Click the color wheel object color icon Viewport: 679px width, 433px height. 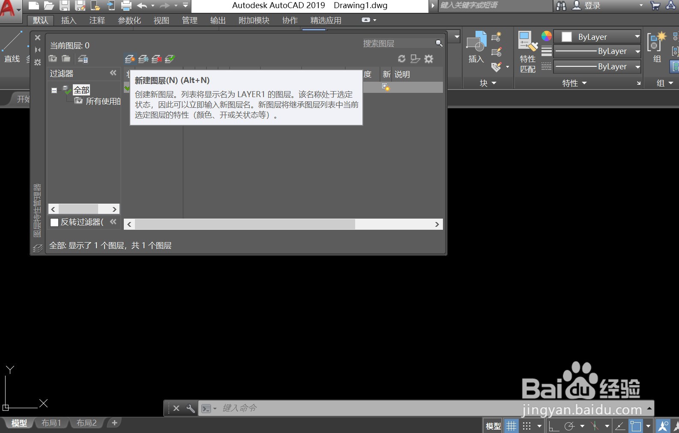click(546, 36)
